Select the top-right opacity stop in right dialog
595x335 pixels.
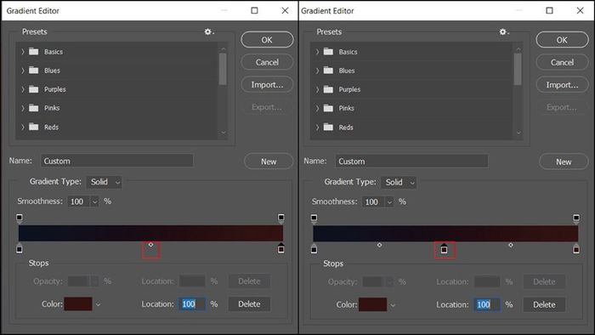click(576, 219)
